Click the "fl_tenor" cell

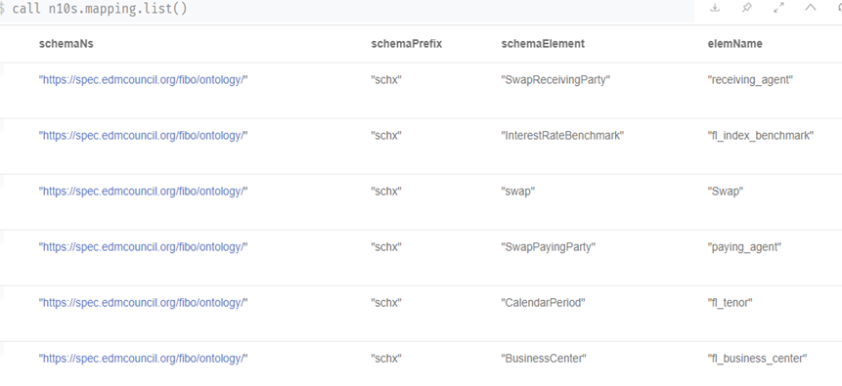(x=731, y=303)
